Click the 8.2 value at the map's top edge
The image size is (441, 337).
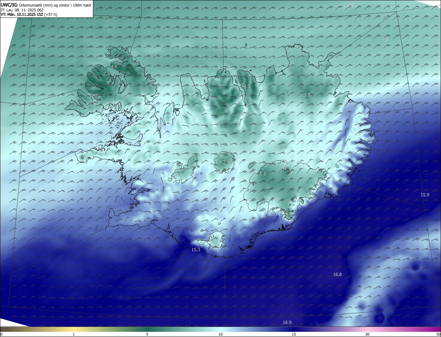(350, 5)
